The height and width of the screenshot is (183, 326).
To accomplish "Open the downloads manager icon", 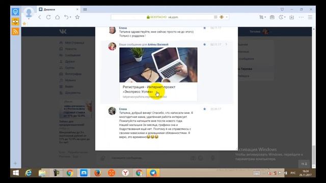I will tap(292, 17).
